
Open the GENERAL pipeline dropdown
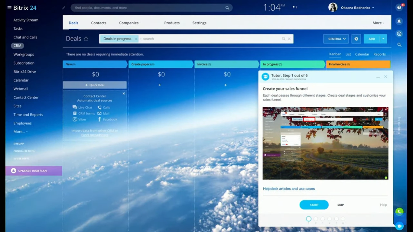pos(336,39)
